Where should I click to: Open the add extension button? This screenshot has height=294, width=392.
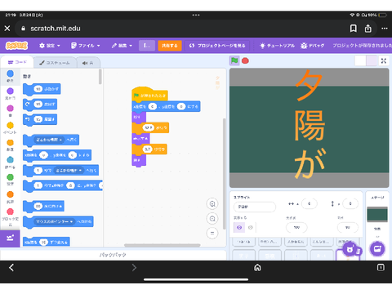pyautogui.click(x=10, y=238)
